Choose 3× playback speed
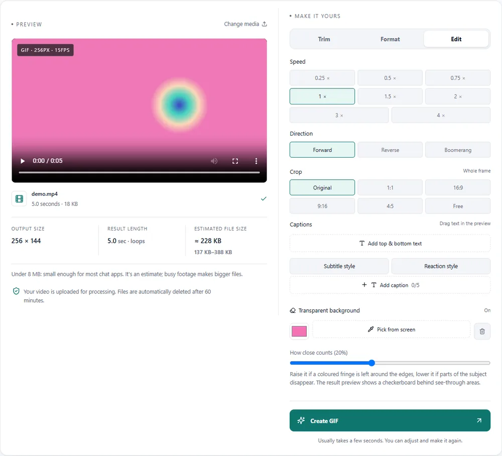502x456 pixels. pyautogui.click(x=339, y=116)
